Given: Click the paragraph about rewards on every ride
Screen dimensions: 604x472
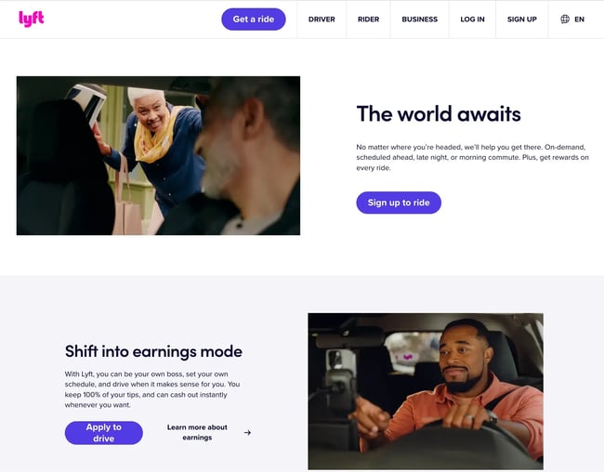Looking at the screenshot, I should coord(473,157).
